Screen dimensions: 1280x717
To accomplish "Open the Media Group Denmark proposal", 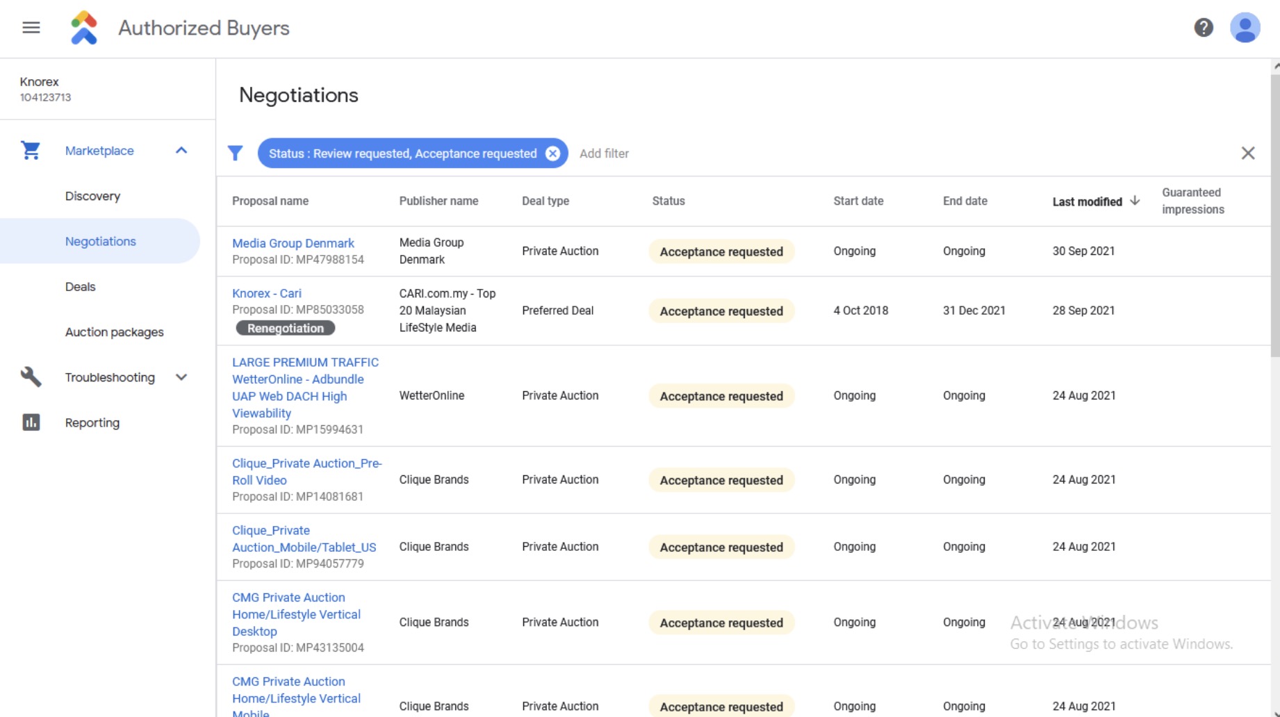I will click(x=293, y=243).
